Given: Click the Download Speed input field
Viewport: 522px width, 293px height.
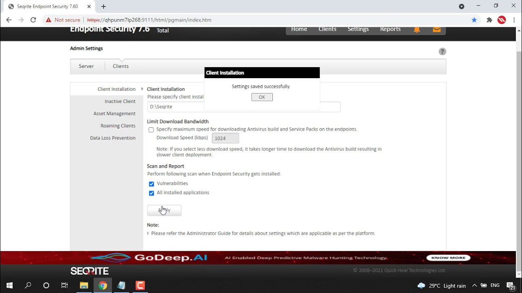Looking at the screenshot, I should coord(225,138).
